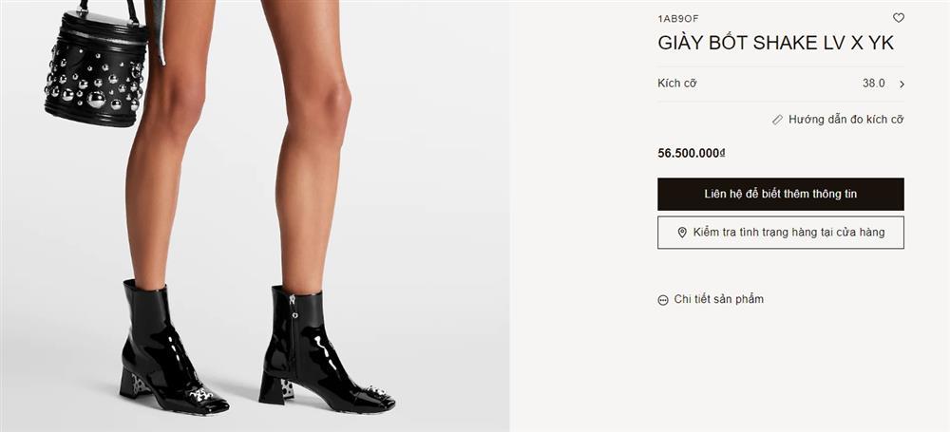Click the price 56.500.000₫
Viewport: 950px width, 432px height.
point(692,153)
